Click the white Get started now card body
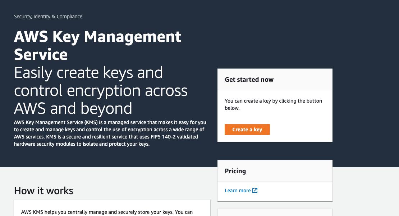399x216 pixels. point(275,116)
